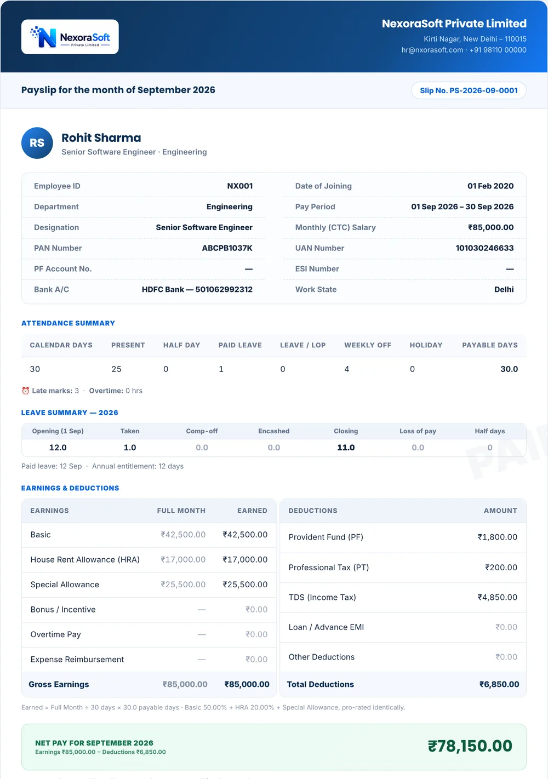
Task: Select the NexoraSoft Private Limited heading
Action: point(454,24)
